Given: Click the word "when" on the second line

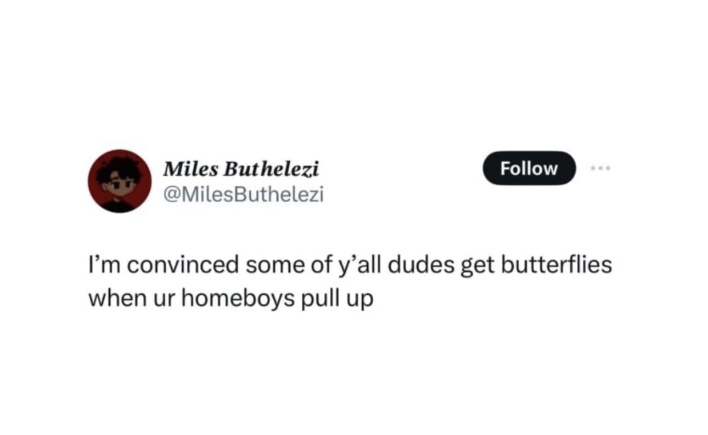Looking at the screenshot, I should pyautogui.click(x=114, y=299).
